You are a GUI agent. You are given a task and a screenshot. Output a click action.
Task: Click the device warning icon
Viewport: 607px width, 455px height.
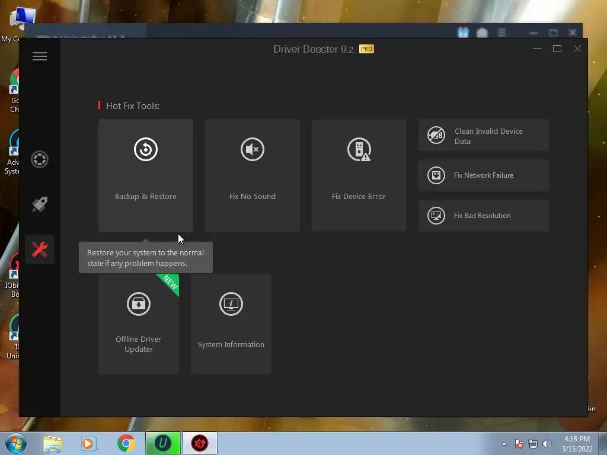359,149
